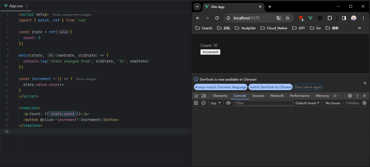Open Default levels dropdown
The image size is (370, 167).
click(x=307, y=103)
